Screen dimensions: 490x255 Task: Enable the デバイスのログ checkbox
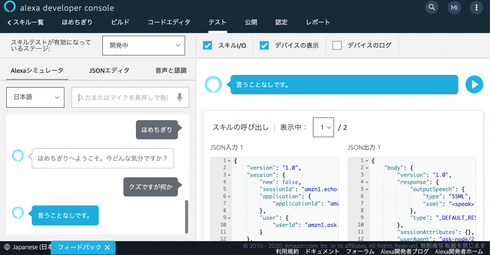[x=337, y=45]
